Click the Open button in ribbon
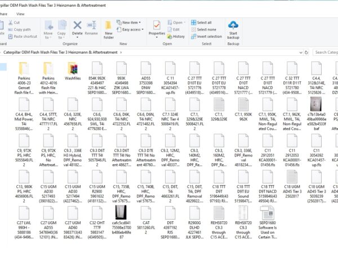Screen dimensions: 338x254 click(x=176, y=23)
